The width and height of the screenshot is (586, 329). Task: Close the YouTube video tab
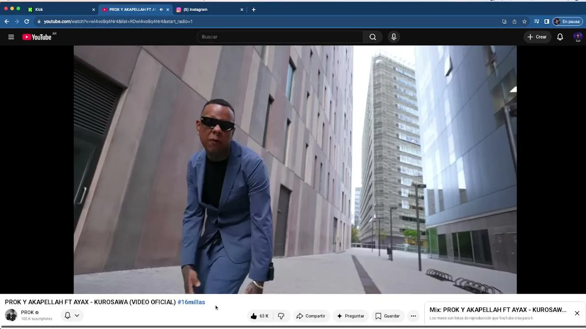(x=168, y=10)
